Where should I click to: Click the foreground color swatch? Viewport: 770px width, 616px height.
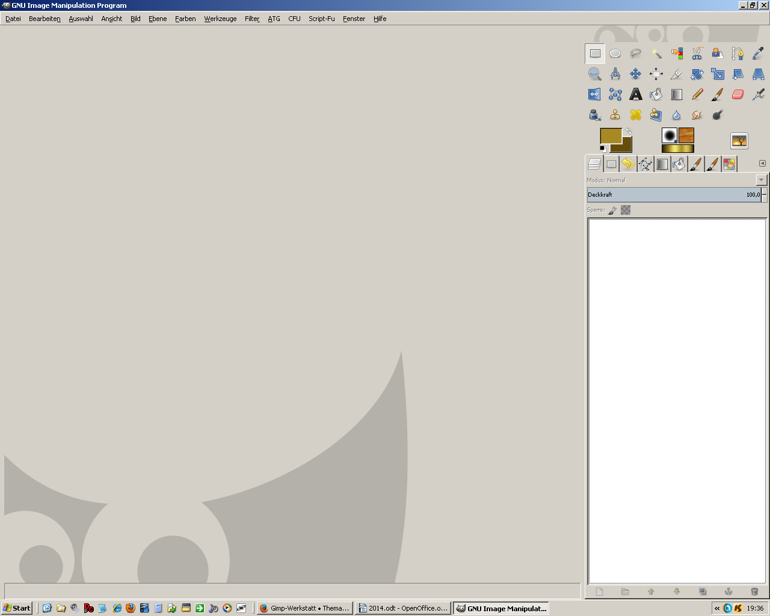[610, 136]
